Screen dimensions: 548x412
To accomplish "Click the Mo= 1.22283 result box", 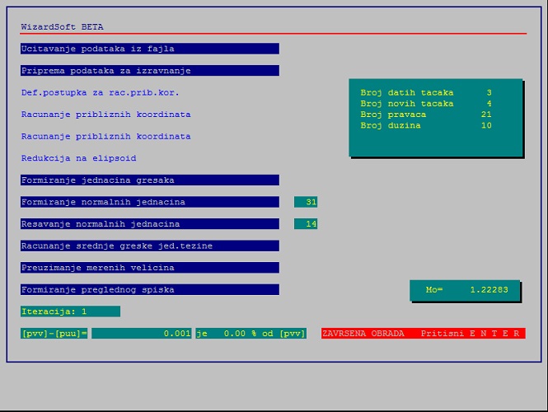I will pos(466,290).
